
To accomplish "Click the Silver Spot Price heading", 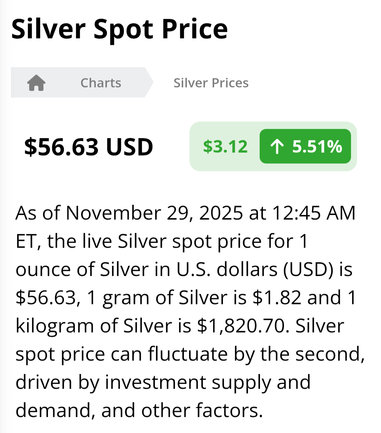I will click(119, 29).
